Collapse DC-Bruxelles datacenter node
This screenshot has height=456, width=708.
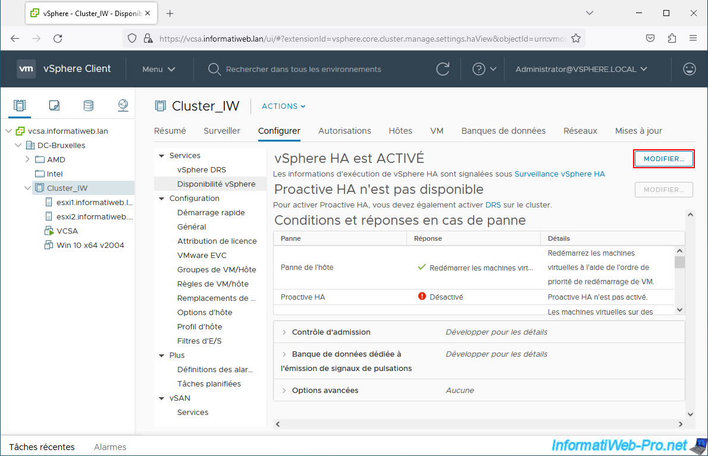tap(18, 145)
